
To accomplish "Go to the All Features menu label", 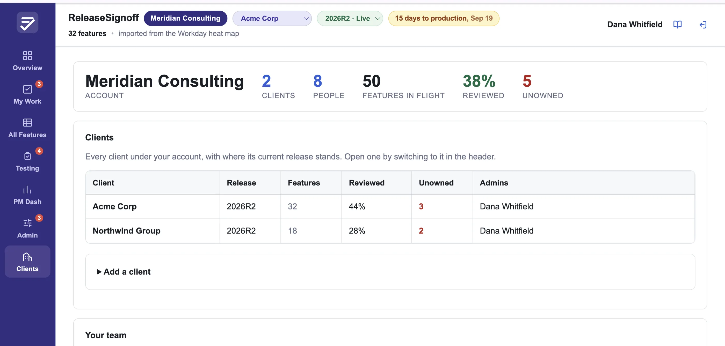I will point(27,135).
